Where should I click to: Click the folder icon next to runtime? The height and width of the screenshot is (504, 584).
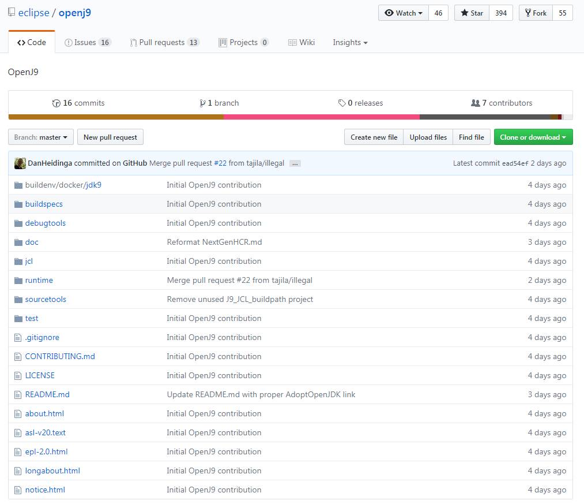pyautogui.click(x=18, y=280)
